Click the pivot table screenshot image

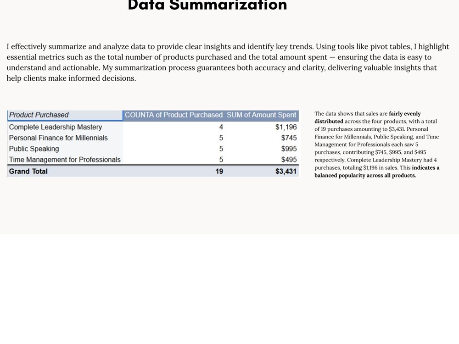(x=153, y=143)
